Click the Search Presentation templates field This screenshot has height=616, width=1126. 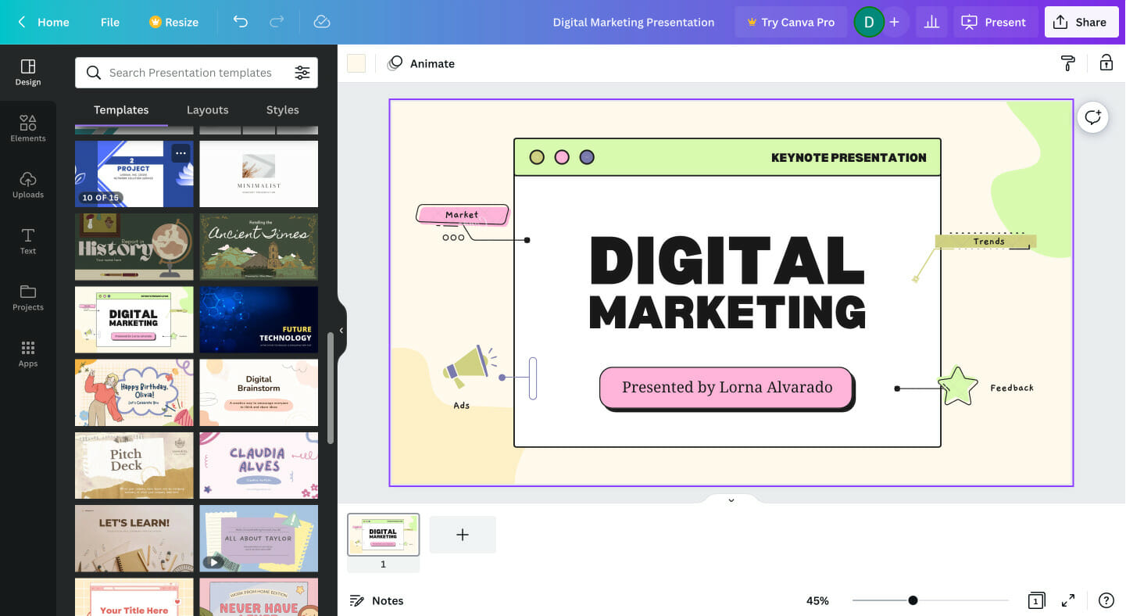tap(190, 72)
